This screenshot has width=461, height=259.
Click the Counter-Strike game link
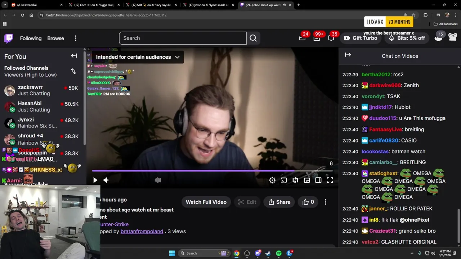point(115,224)
